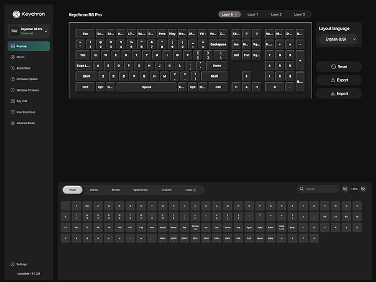
Task: Pick the blank first keycode in palette
Action: (65, 206)
